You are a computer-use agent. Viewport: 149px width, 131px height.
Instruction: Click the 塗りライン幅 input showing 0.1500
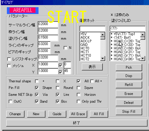pyautogui.click(x=48, y=38)
